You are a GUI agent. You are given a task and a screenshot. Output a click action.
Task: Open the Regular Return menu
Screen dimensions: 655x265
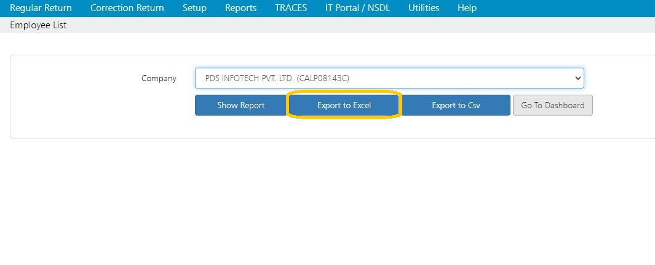coord(41,8)
